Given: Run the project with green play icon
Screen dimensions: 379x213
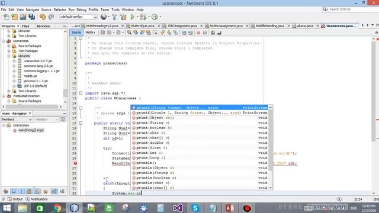Looking at the screenshot, I should click(132, 17).
